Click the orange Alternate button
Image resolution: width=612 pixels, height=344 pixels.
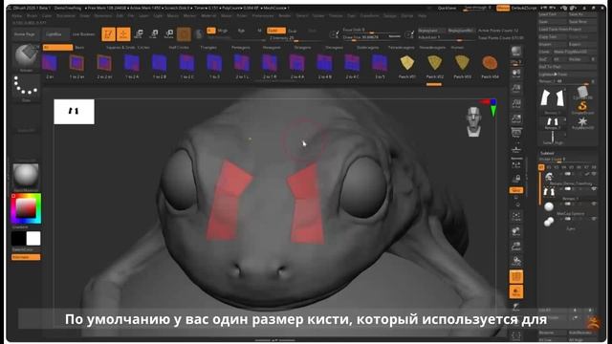coord(26,257)
